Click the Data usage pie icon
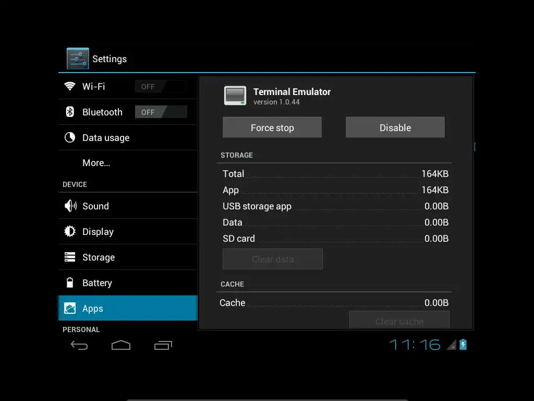Viewport: 534px width, 401px height. (x=70, y=137)
